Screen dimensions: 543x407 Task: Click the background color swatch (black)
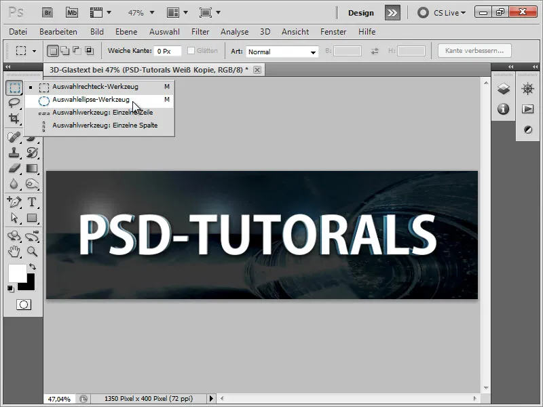click(x=30, y=285)
